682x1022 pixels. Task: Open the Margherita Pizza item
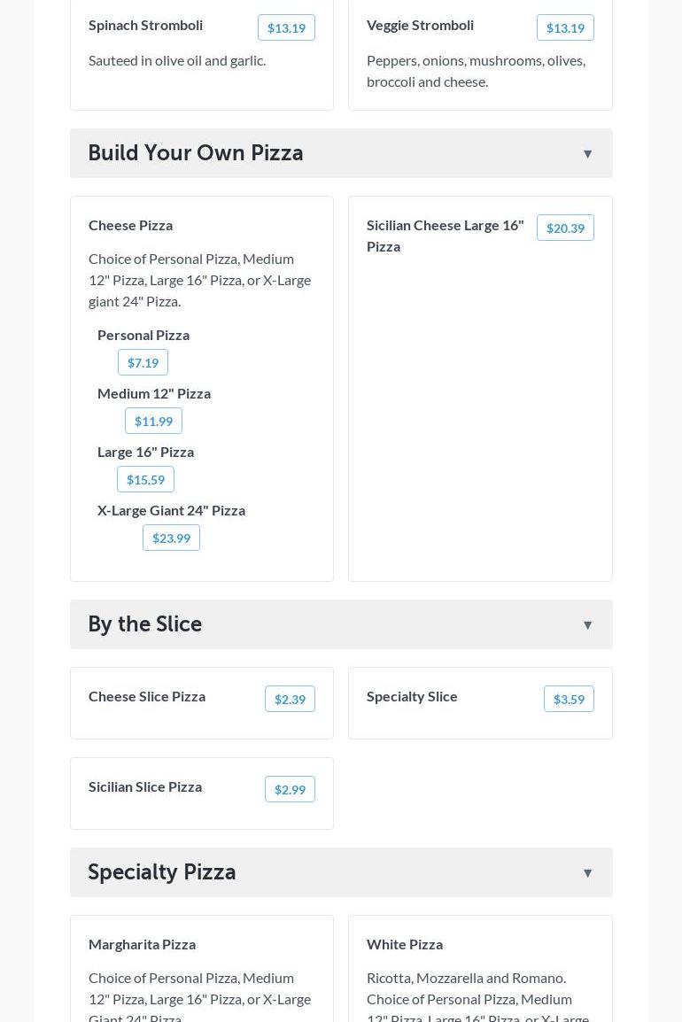click(x=142, y=944)
